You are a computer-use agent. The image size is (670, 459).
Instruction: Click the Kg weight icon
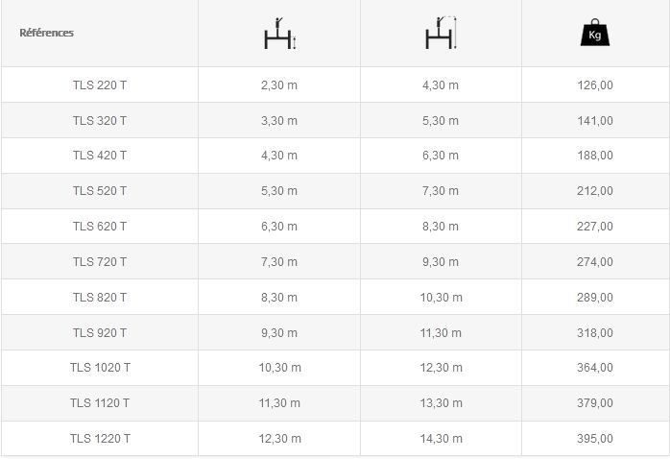pos(595,34)
